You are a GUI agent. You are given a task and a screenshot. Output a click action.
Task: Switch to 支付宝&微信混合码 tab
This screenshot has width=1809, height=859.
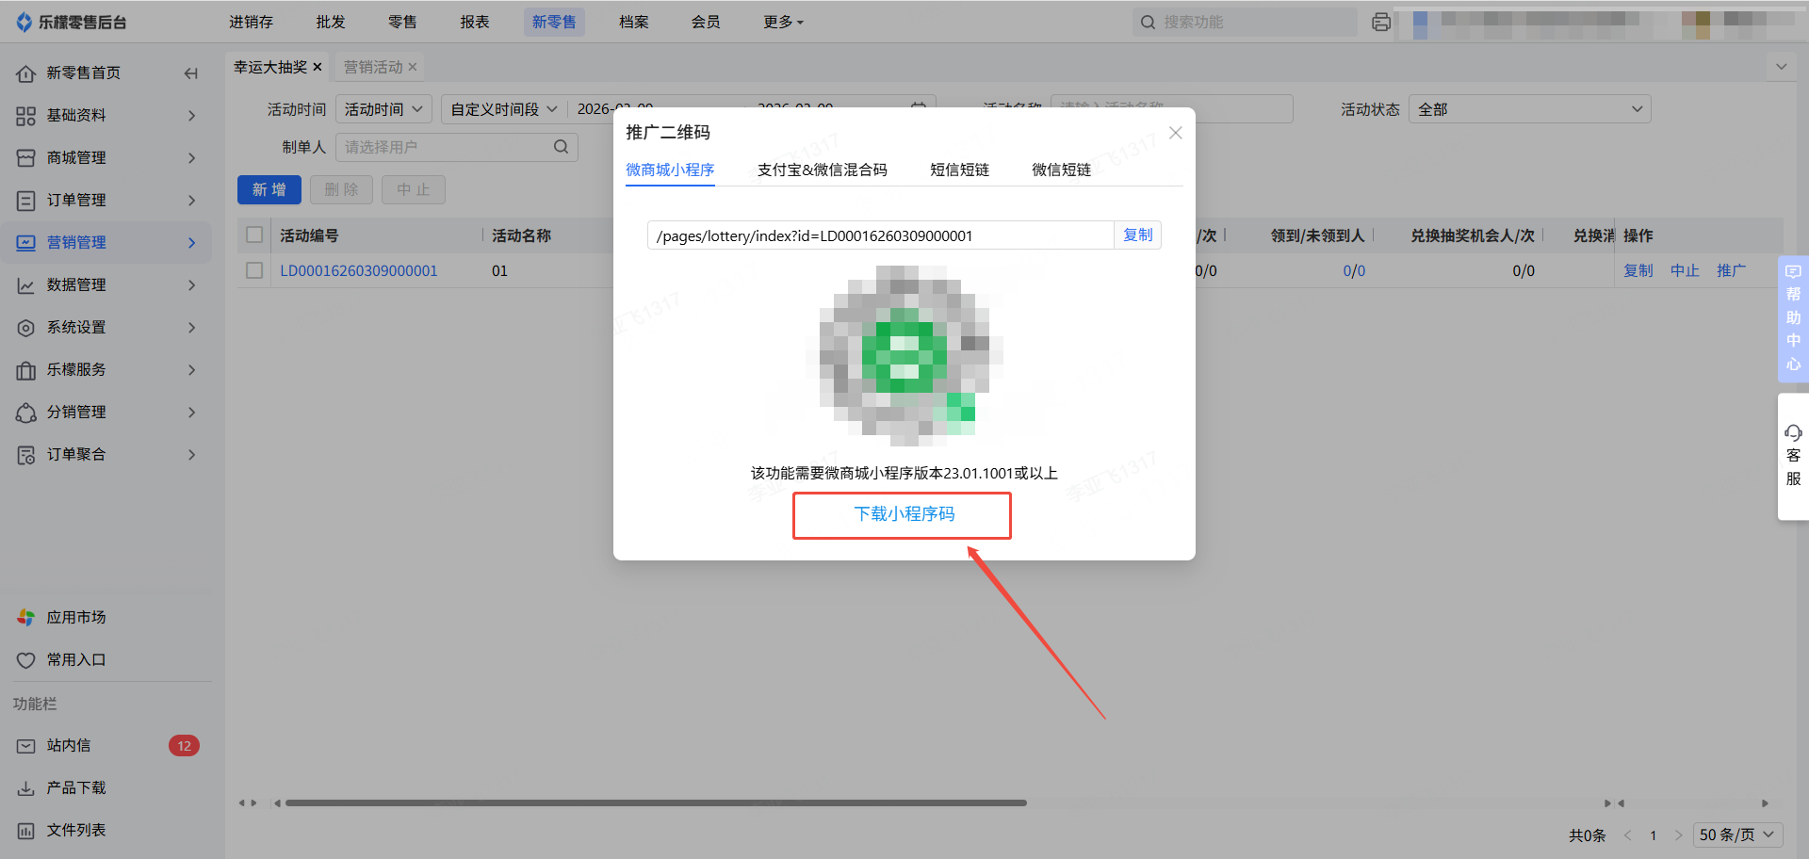click(x=823, y=170)
